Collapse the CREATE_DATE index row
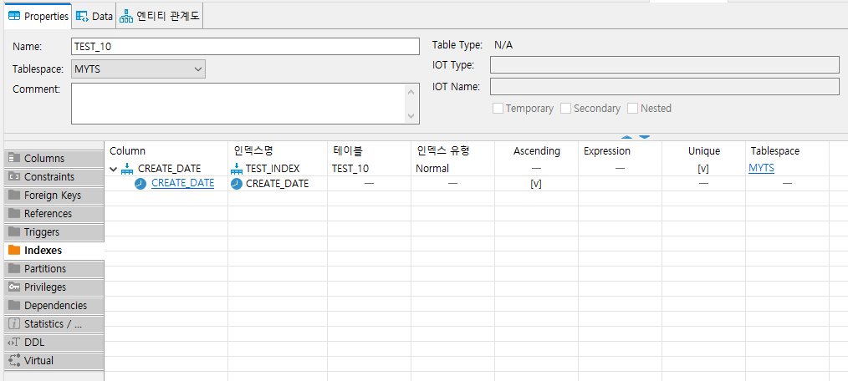848x381 pixels. coord(113,169)
